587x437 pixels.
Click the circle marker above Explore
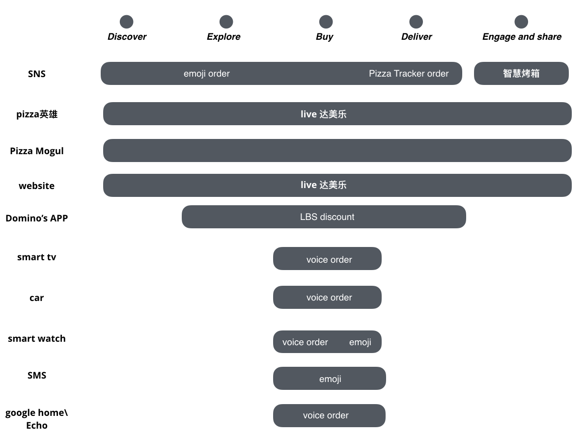(226, 22)
